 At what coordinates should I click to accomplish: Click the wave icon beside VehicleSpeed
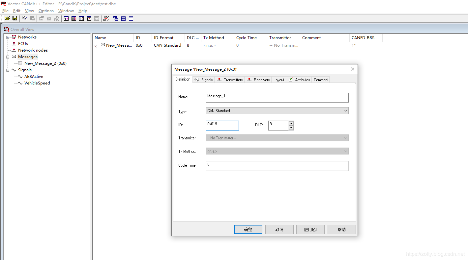(x=20, y=83)
